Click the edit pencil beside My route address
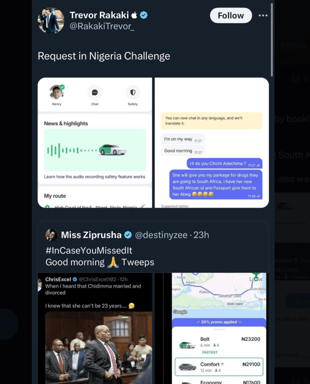The width and height of the screenshot is (310, 384). [x=142, y=206]
